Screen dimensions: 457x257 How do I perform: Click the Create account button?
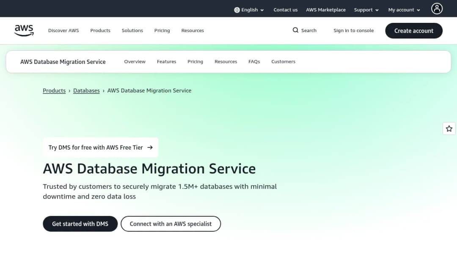[413, 30]
